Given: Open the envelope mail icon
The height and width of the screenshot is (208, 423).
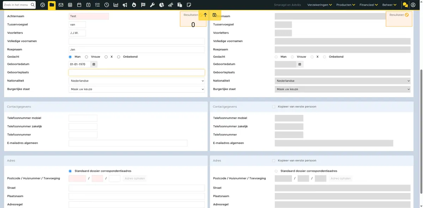Looking at the screenshot, I should [61, 5].
